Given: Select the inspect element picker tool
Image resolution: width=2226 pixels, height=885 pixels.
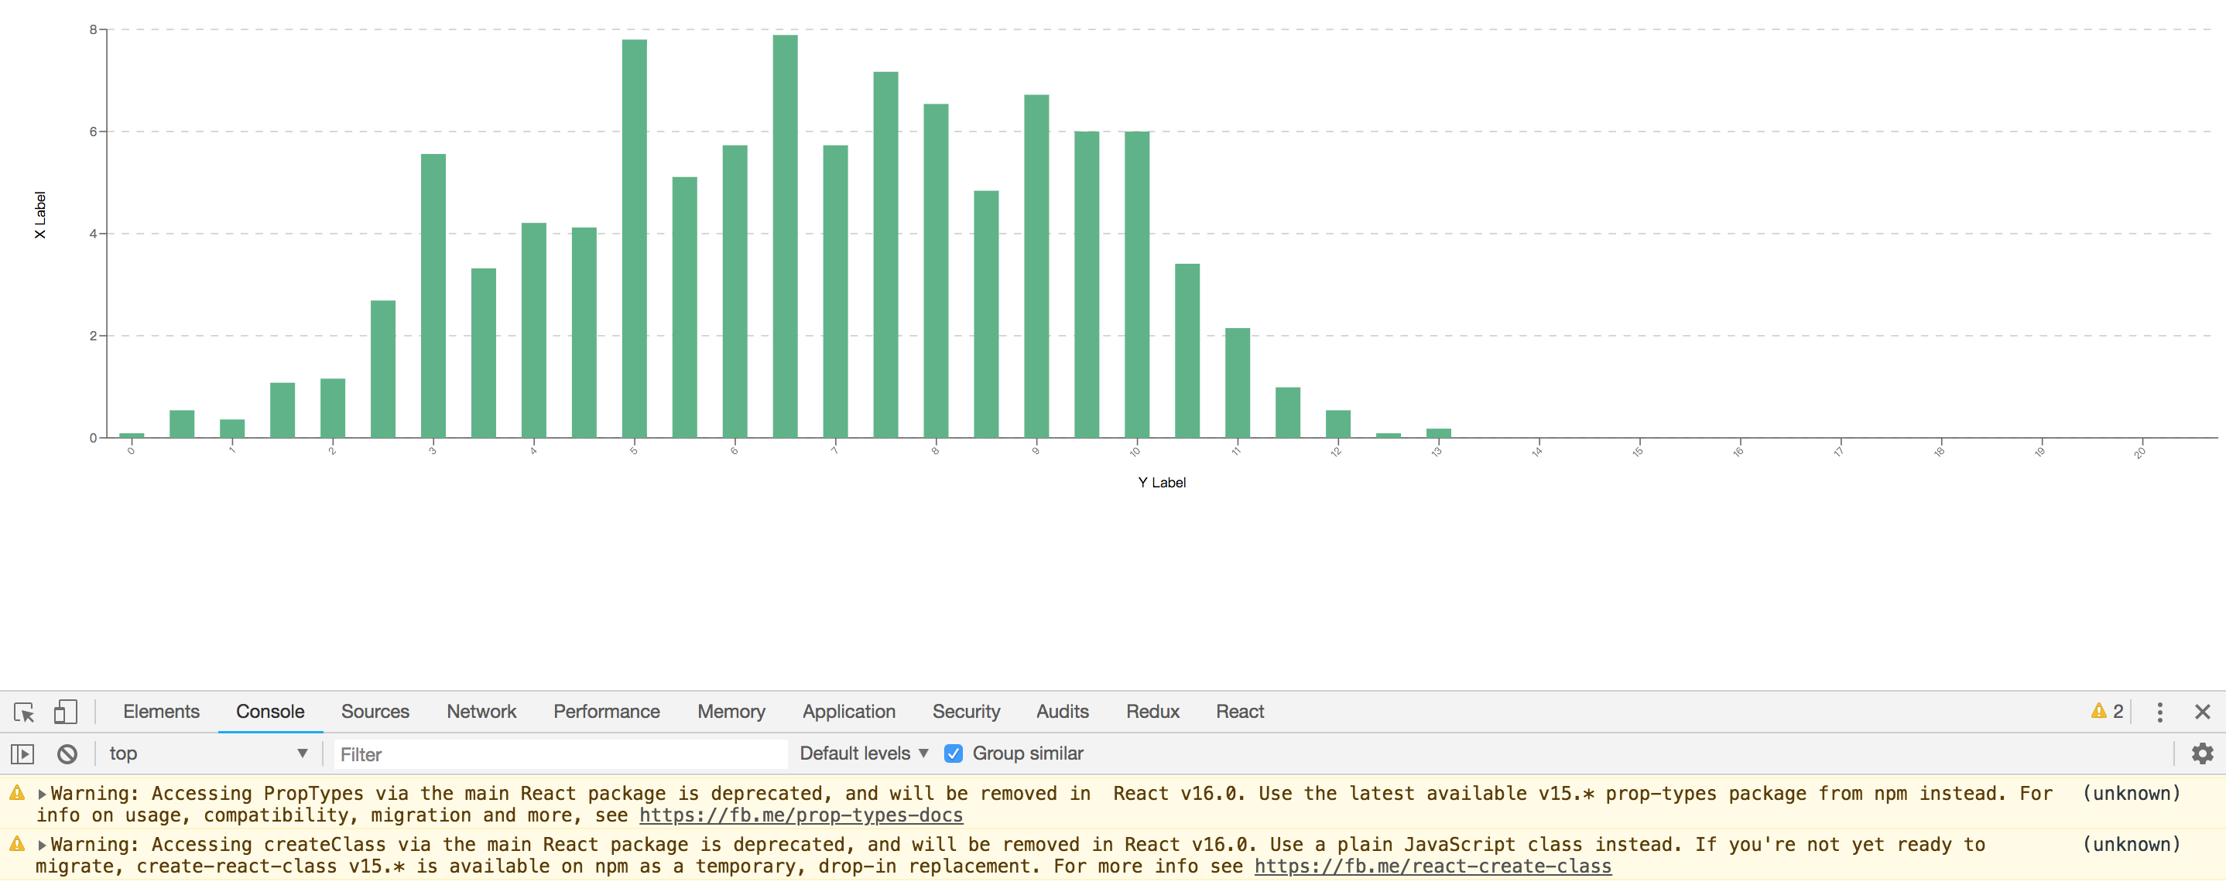Looking at the screenshot, I should [x=23, y=712].
